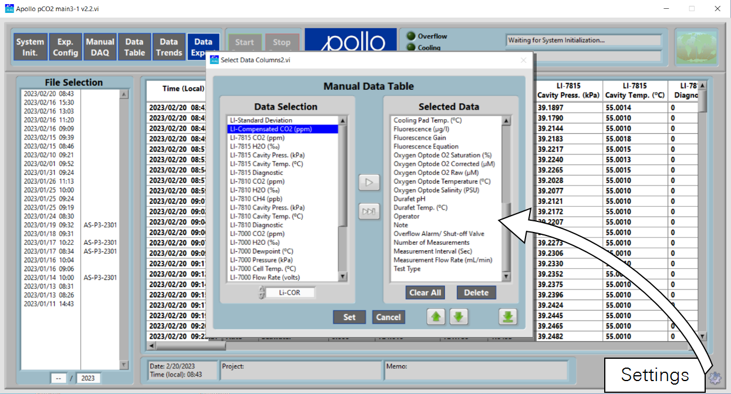Click the Set button in the dialog
Image resolution: width=731 pixels, height=394 pixels.
point(349,317)
